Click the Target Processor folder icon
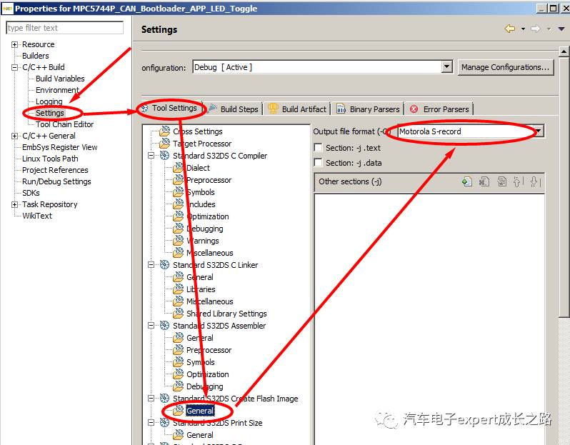 pos(164,144)
